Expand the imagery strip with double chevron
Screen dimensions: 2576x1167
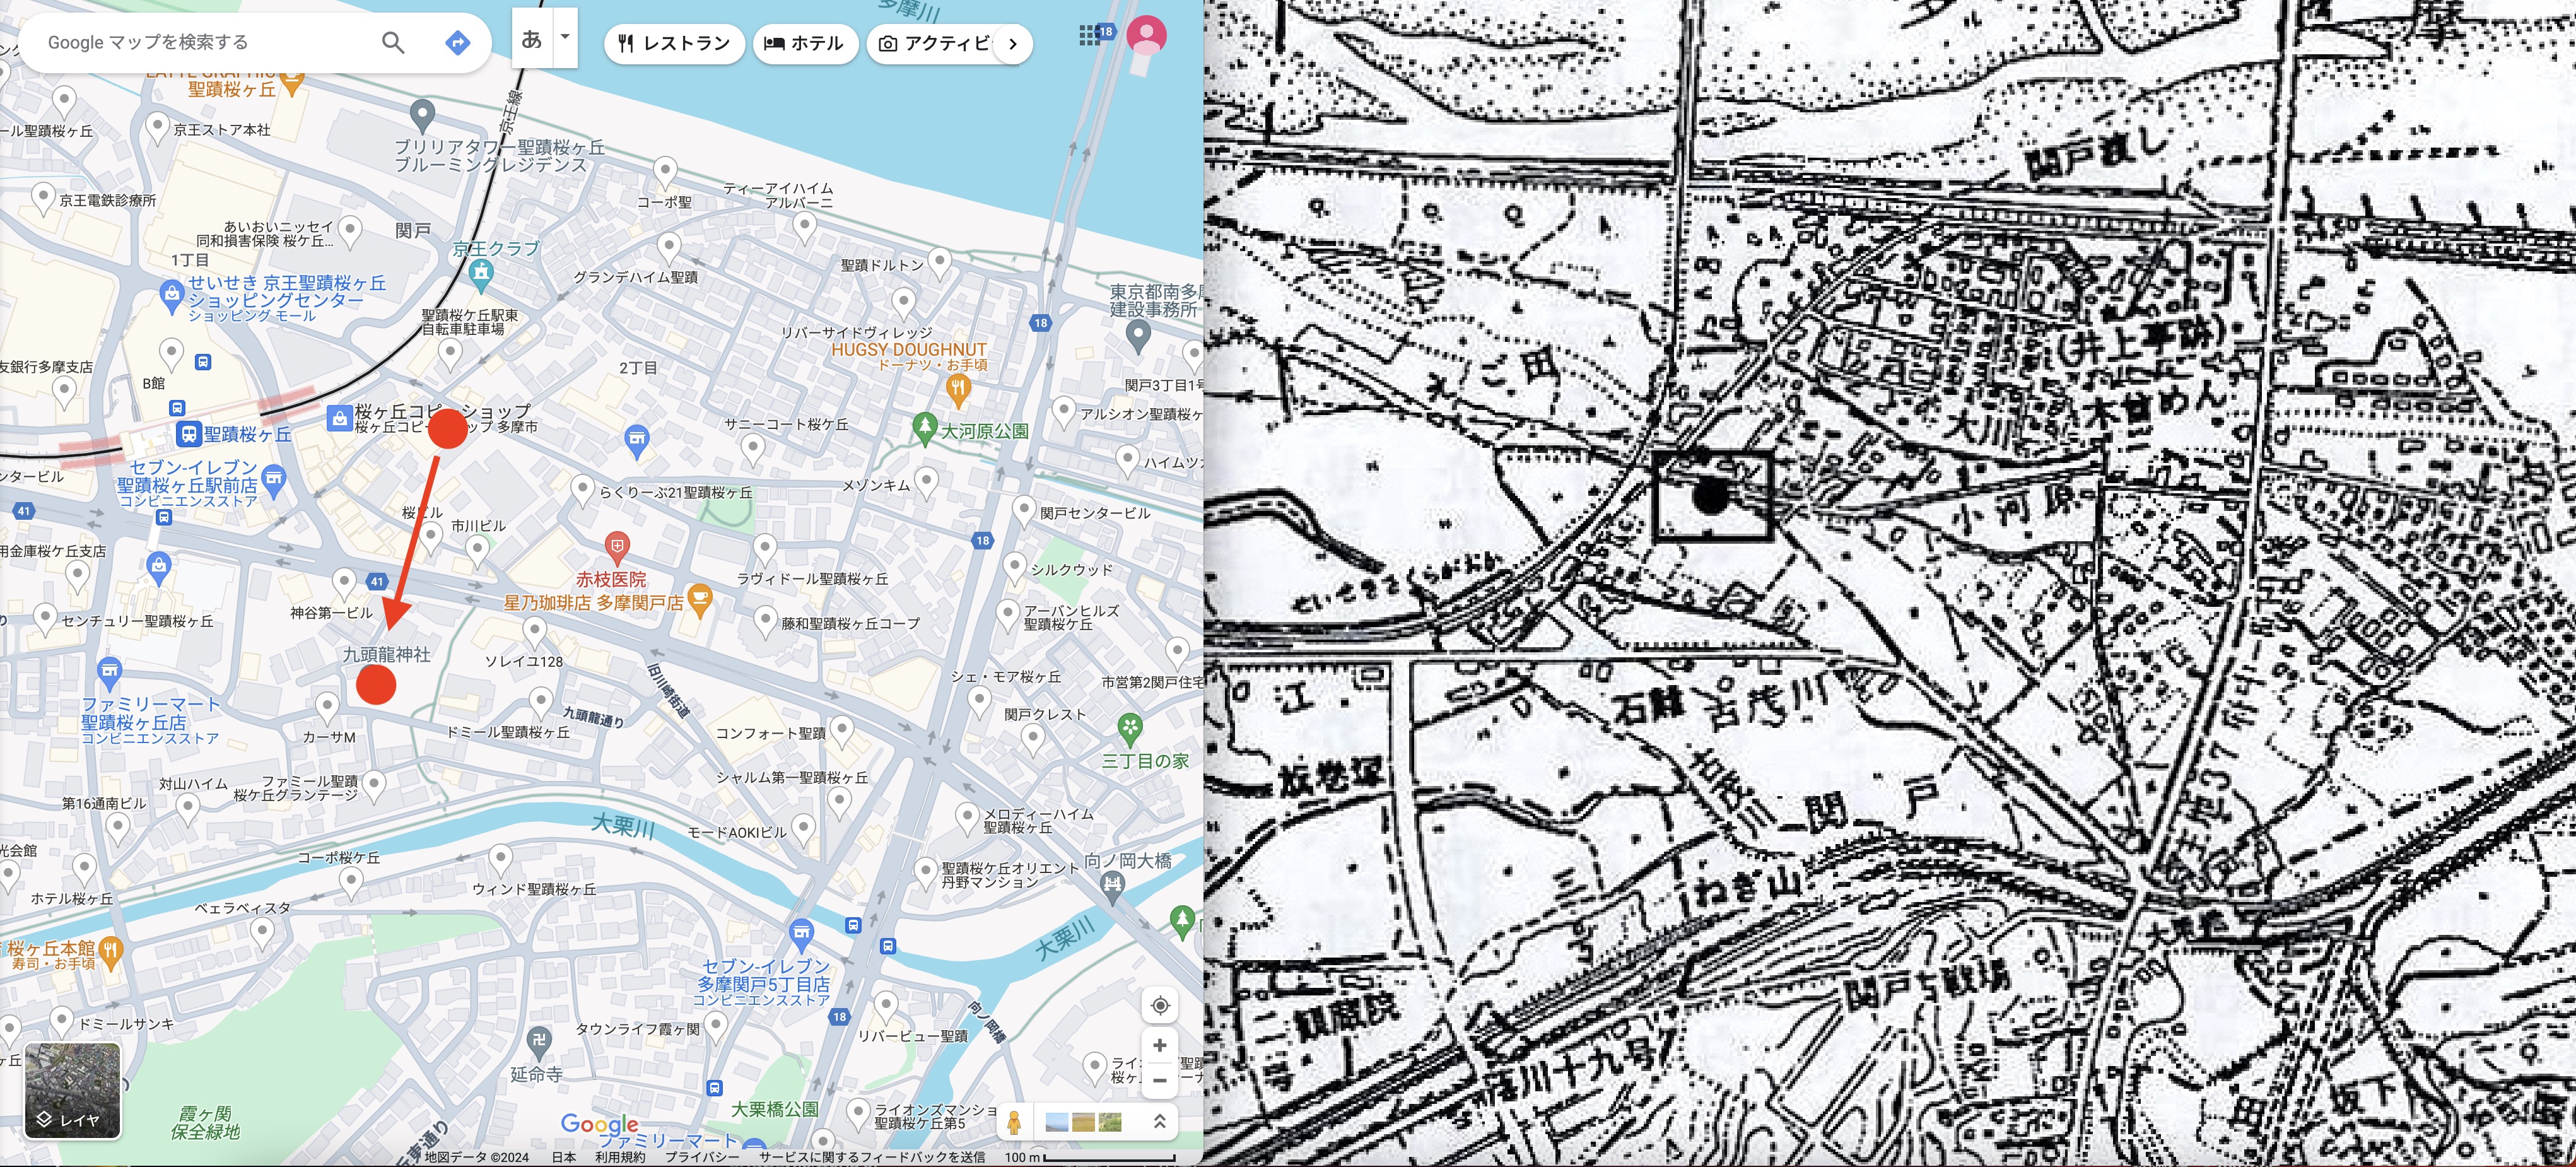tap(1159, 1122)
